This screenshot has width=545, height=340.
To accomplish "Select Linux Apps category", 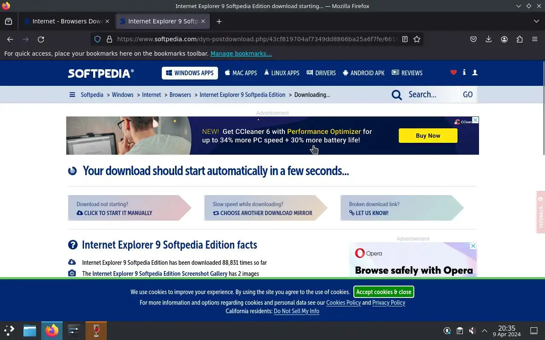I will (x=282, y=73).
